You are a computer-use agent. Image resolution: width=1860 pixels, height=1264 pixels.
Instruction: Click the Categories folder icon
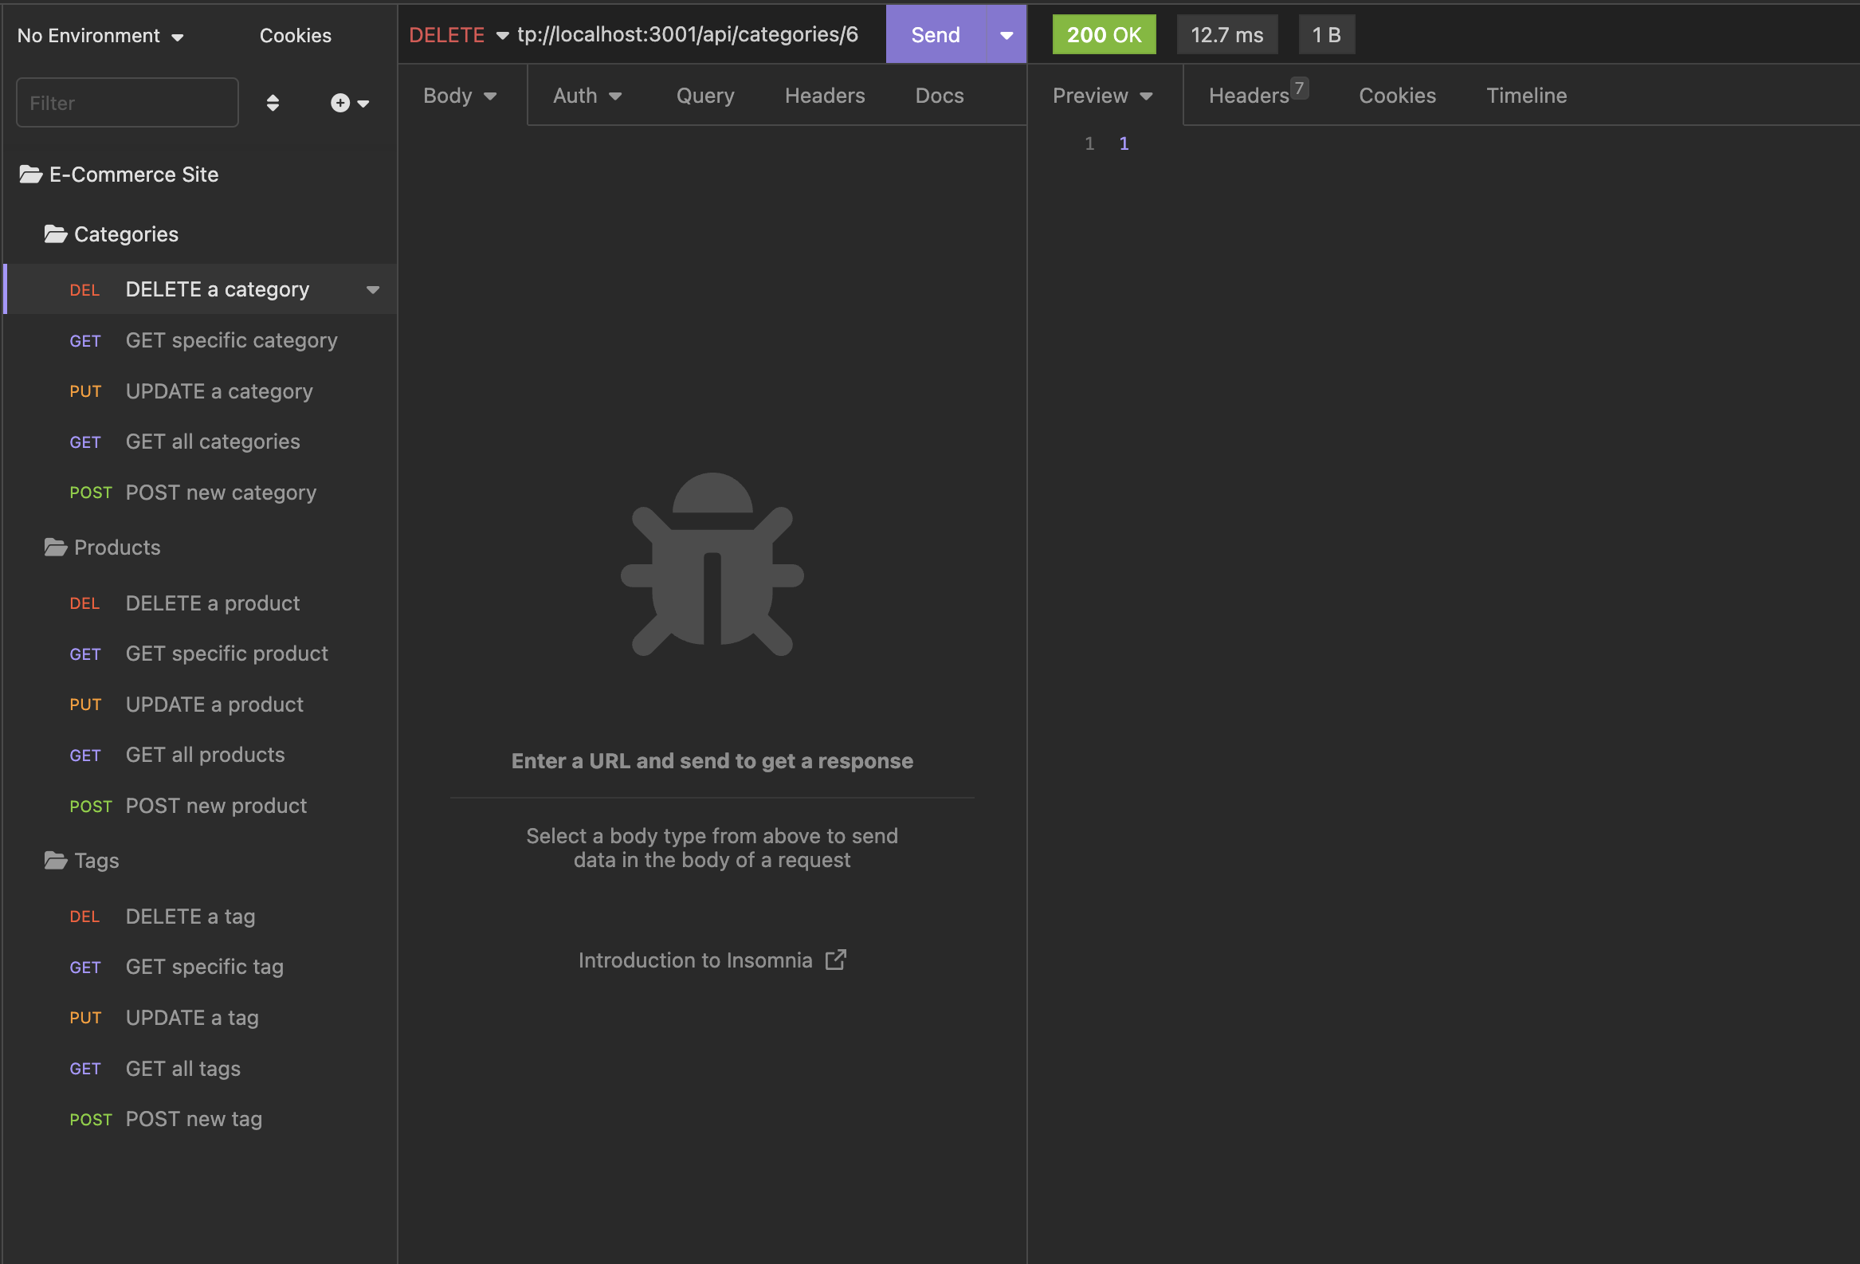tap(54, 234)
